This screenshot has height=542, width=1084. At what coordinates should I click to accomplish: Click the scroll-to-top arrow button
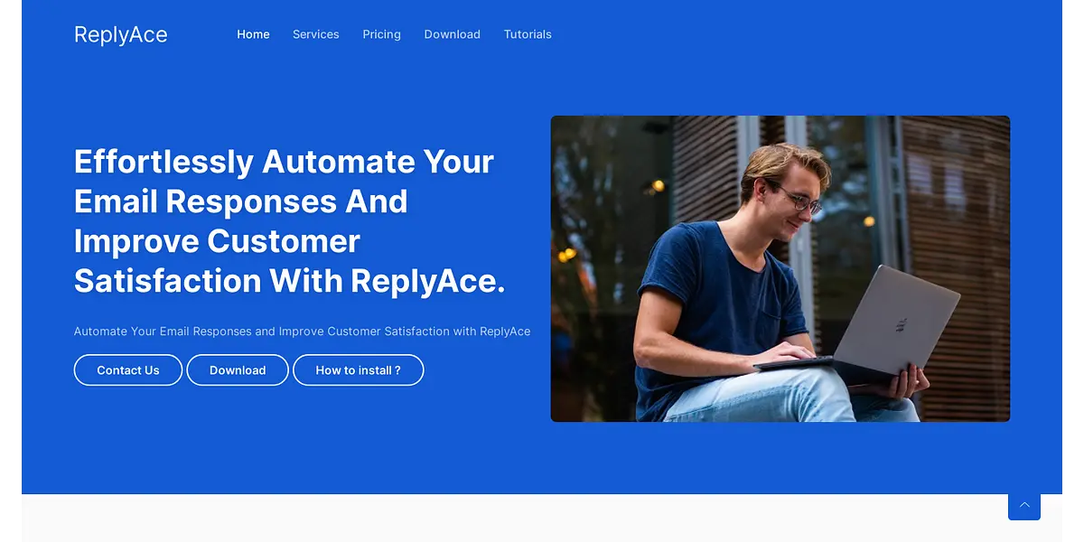pos(1023,505)
